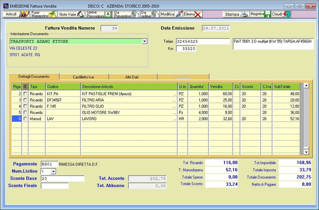
Task: Click subtotal cell 52,16 in grid
Action: click(286, 119)
